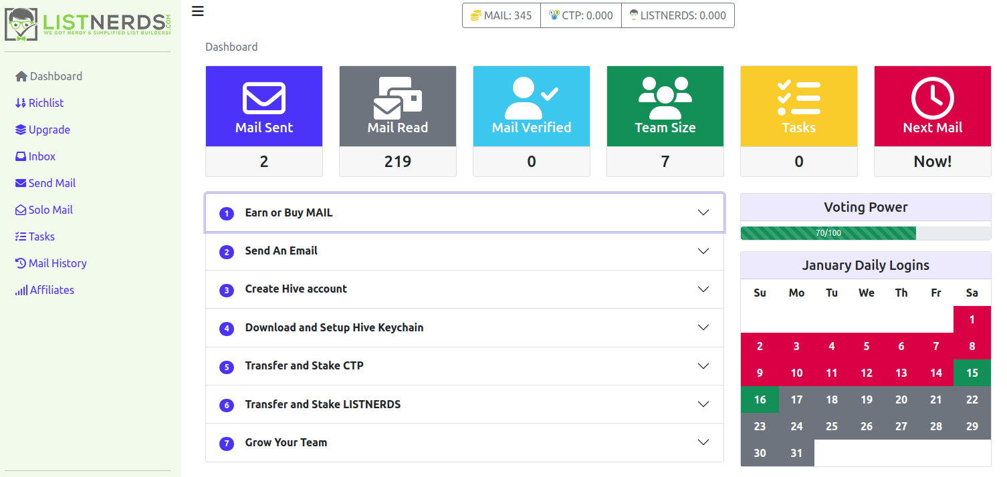Click the Mail Verified user-check icon
Screen dimensions: 1007x477
(x=532, y=98)
